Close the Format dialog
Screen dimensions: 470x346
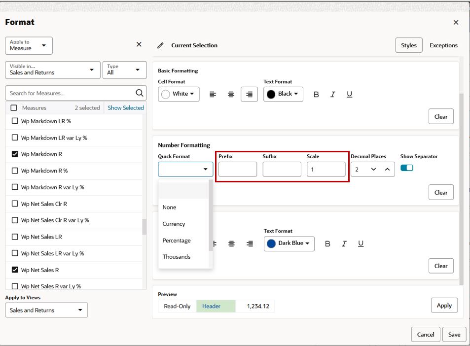(x=456, y=23)
